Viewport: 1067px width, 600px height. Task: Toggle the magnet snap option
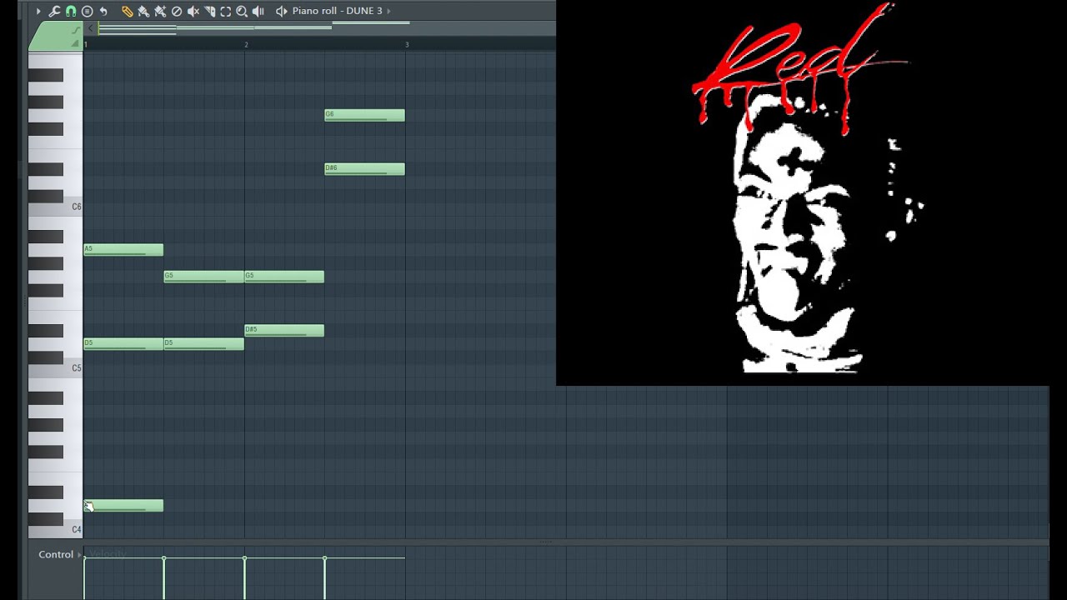click(x=71, y=11)
